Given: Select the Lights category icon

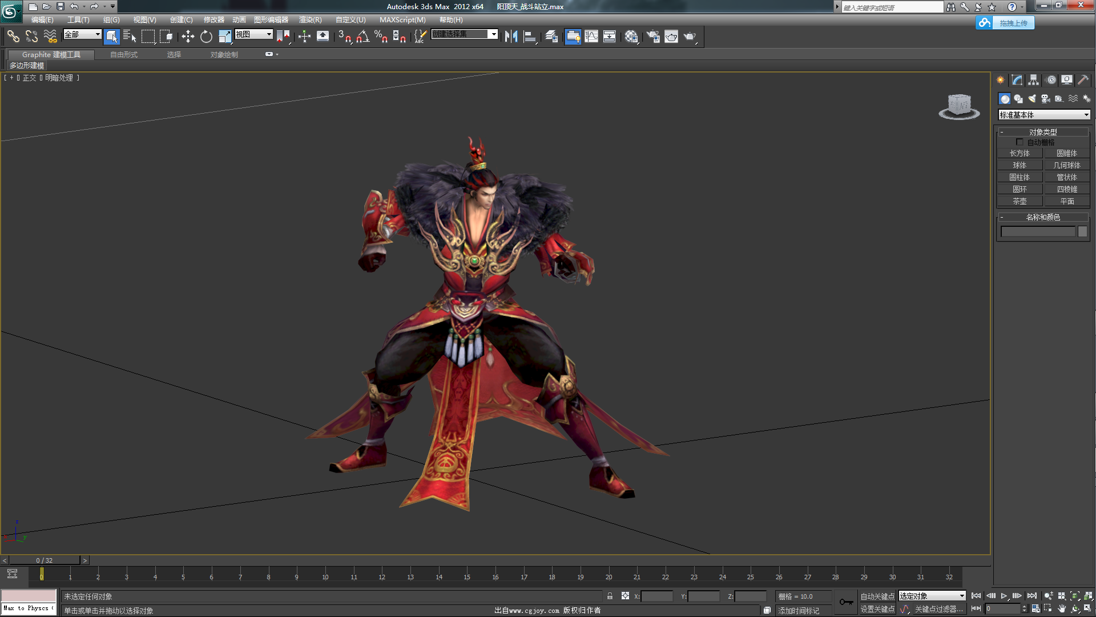Looking at the screenshot, I should [1032, 99].
